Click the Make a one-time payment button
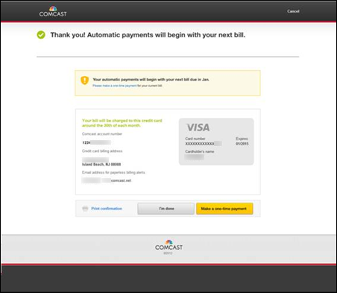 pos(224,209)
